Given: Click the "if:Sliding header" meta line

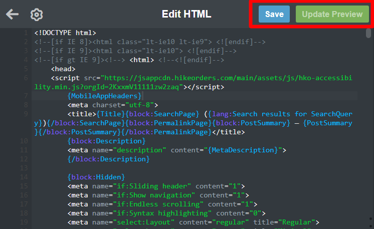Looking at the screenshot, I should pos(156,186).
